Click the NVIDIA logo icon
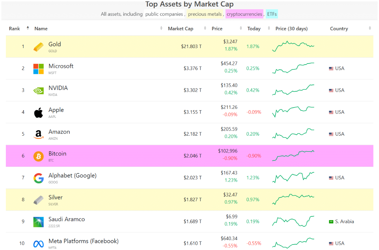The width and height of the screenshot is (379, 250). (x=38, y=91)
